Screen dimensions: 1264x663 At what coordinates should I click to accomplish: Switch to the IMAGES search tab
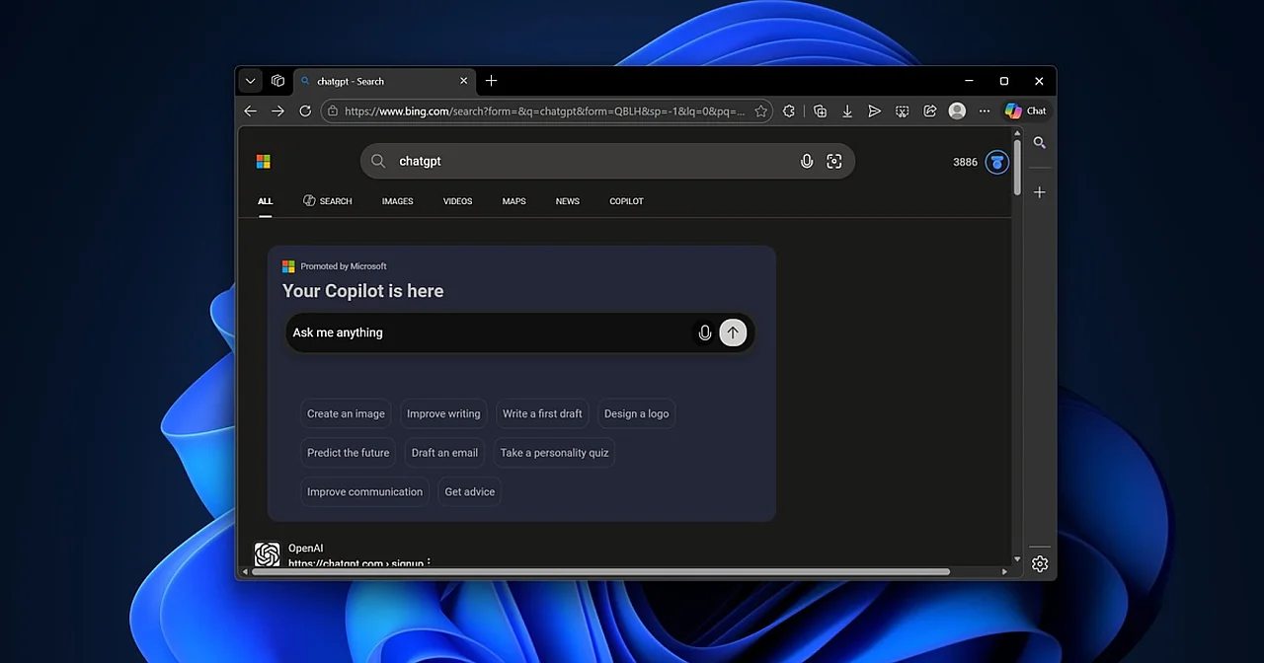click(397, 201)
